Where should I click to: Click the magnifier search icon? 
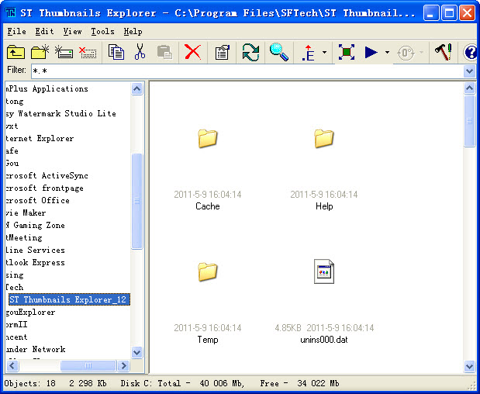point(278,52)
